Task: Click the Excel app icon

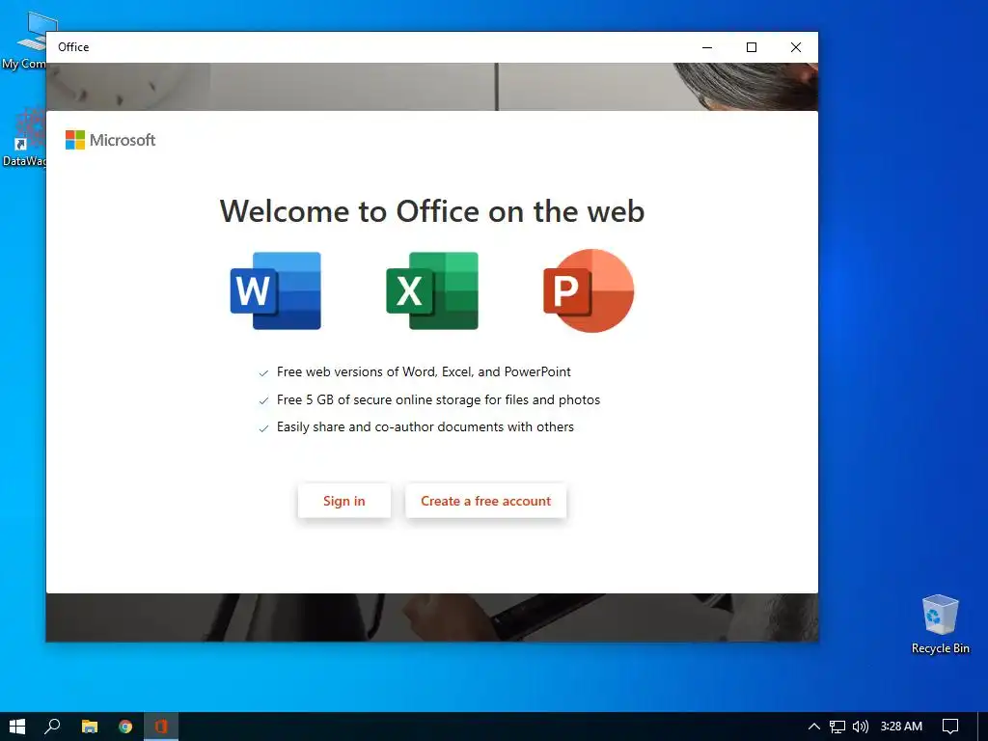Action: pyautogui.click(x=432, y=290)
